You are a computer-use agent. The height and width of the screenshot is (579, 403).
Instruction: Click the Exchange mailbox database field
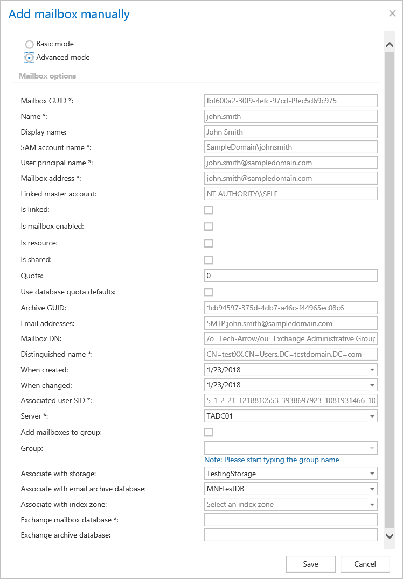click(290, 520)
